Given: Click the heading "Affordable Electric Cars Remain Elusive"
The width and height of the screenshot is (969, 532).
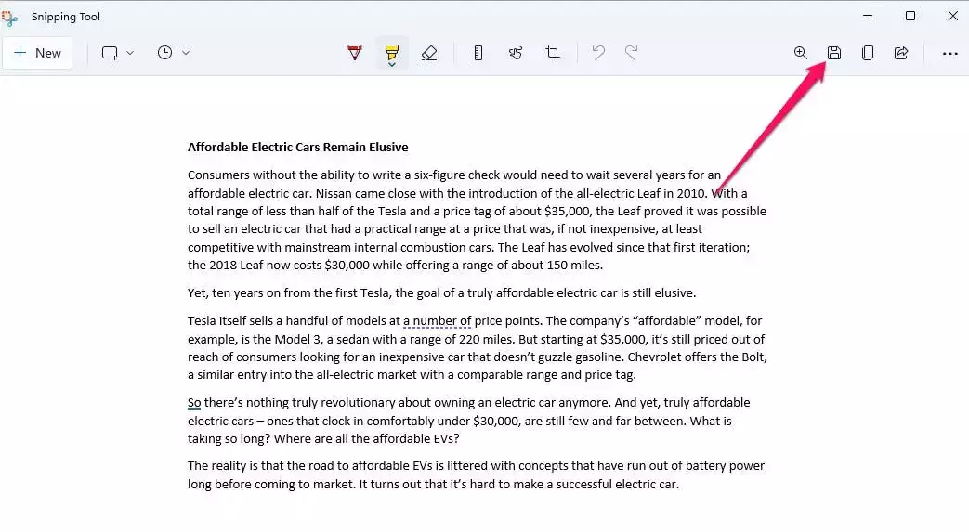Looking at the screenshot, I should pos(297,147).
